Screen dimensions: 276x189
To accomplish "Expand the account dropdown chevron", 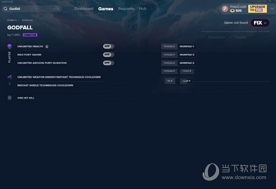I will pos(272,9).
